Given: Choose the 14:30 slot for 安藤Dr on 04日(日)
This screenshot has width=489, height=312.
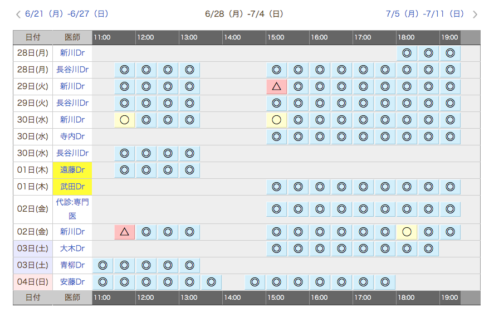Looking at the screenshot, I should [255, 282].
